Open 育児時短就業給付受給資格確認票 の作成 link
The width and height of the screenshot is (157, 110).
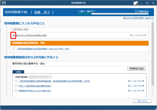54,81
